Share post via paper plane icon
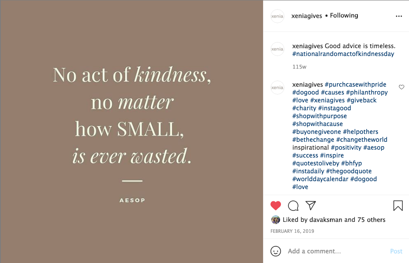 click(x=311, y=206)
